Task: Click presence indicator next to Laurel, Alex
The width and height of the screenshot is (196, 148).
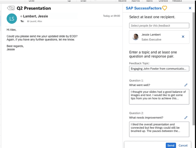Action: [x=28, y=21]
